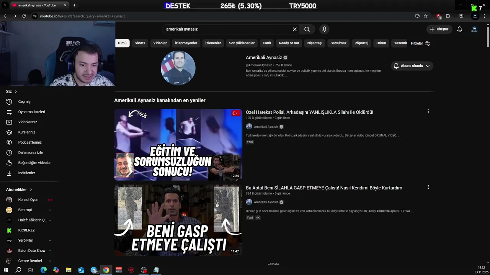The image size is (490, 275).
Task: Open a new Chrome tab
Action: tap(74, 5)
